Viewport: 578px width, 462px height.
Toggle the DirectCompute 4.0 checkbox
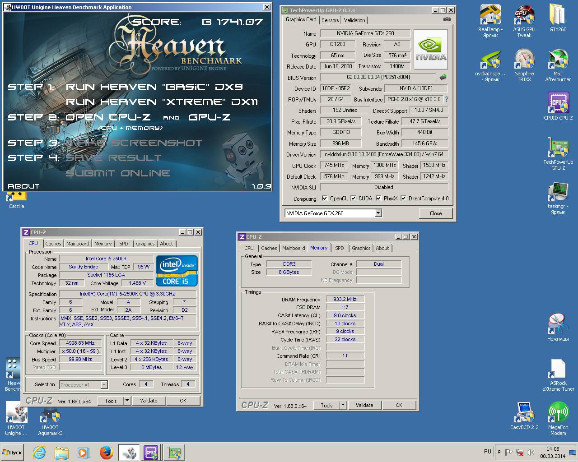pos(403,198)
